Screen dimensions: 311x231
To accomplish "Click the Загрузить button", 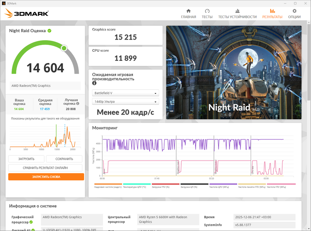I will 26,159.
